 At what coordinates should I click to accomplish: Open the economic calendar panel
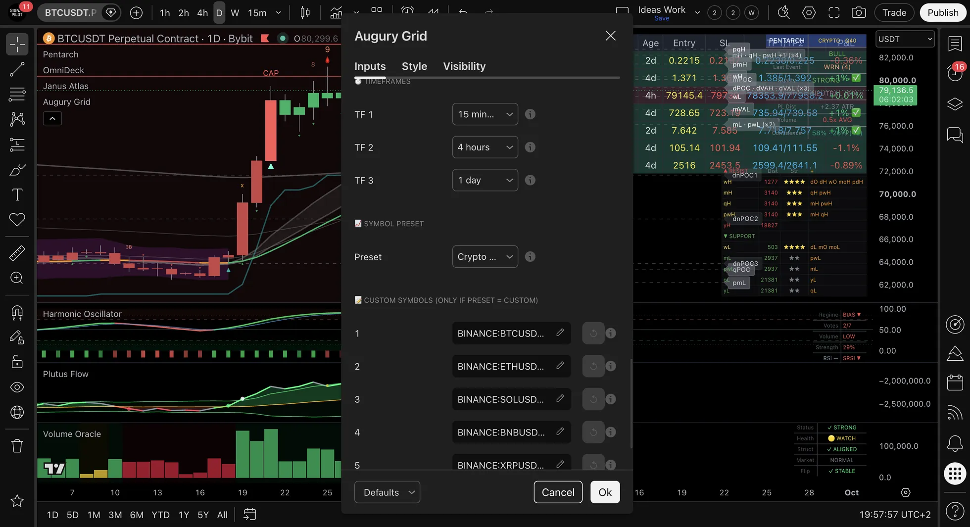point(955,383)
